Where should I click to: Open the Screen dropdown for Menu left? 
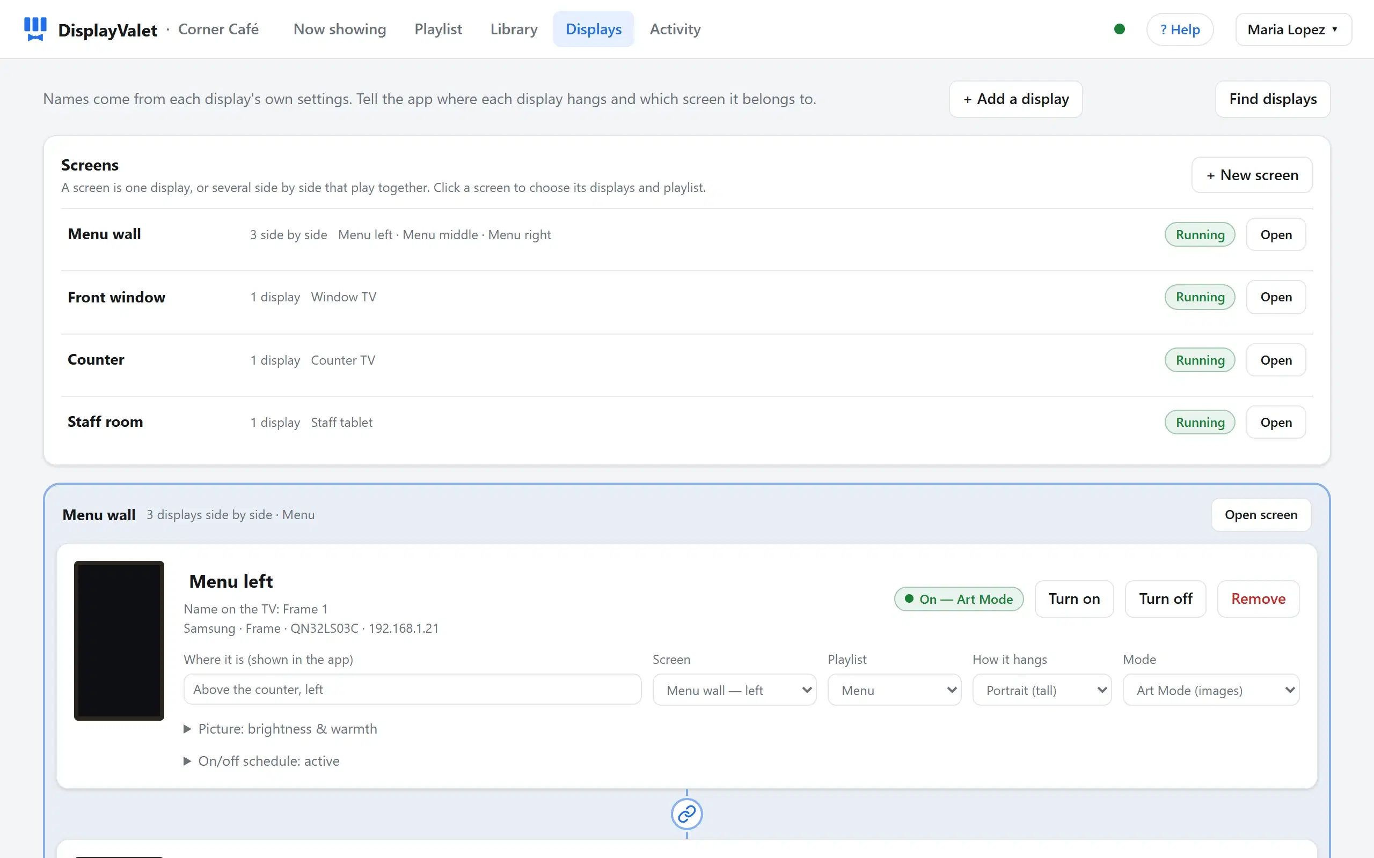pos(734,690)
